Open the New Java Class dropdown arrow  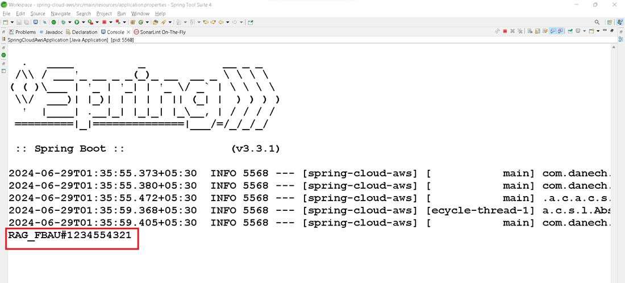pos(148,22)
